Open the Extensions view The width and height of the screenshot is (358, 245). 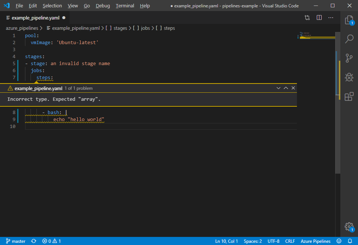pos(349,96)
